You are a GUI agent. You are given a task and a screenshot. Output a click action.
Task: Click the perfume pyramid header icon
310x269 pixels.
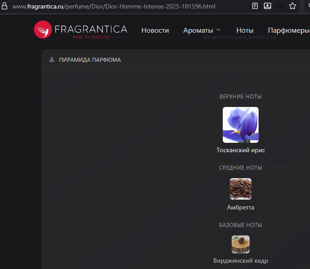[52, 60]
